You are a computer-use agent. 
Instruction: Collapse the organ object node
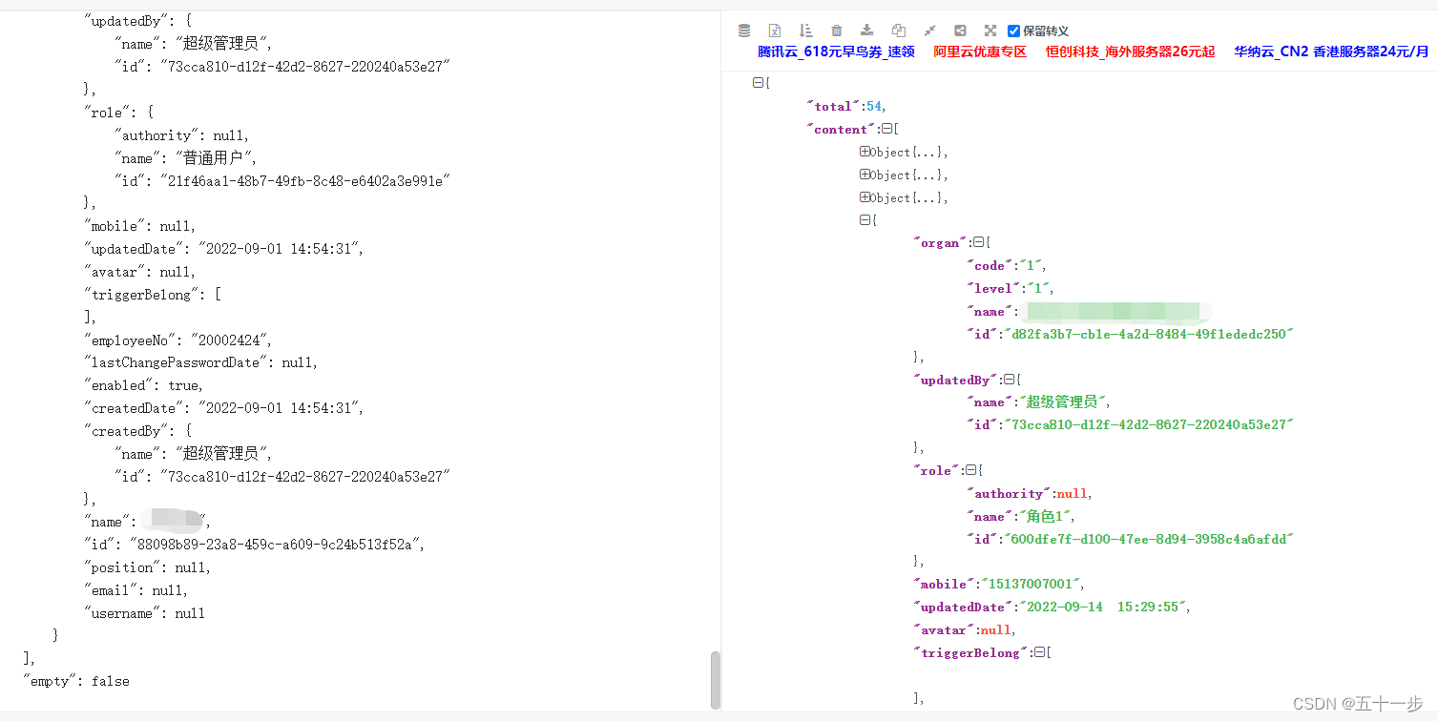980,242
